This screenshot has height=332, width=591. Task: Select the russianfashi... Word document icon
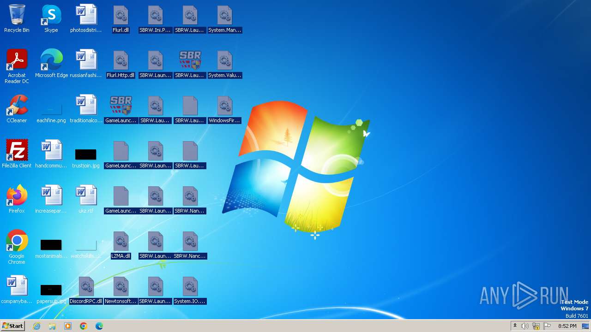pyautogui.click(x=86, y=64)
